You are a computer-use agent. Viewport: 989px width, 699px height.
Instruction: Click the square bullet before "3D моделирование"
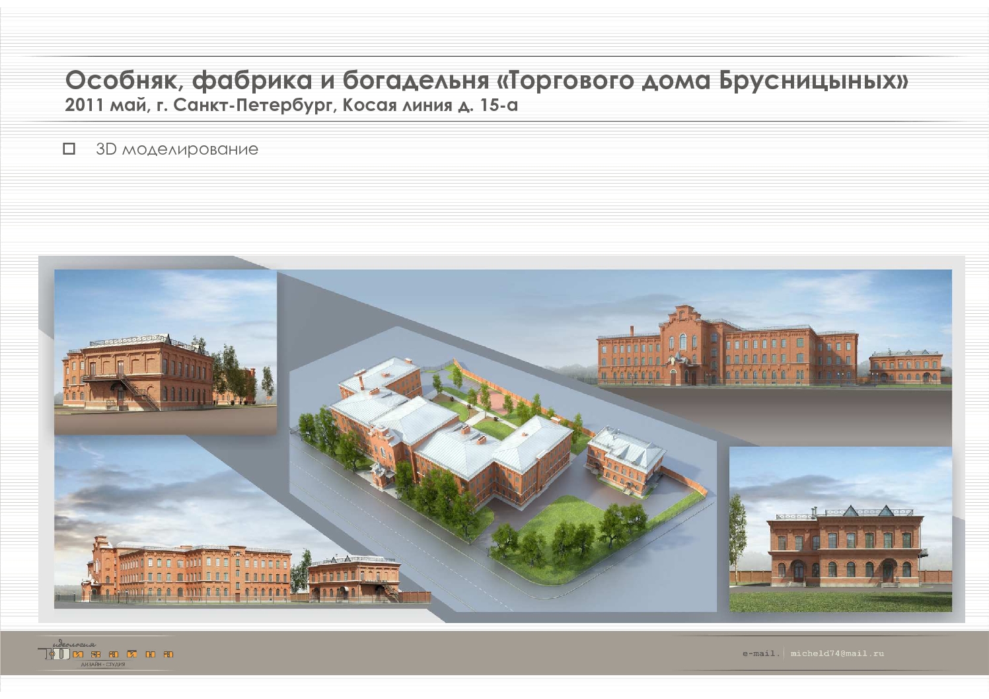(69, 149)
